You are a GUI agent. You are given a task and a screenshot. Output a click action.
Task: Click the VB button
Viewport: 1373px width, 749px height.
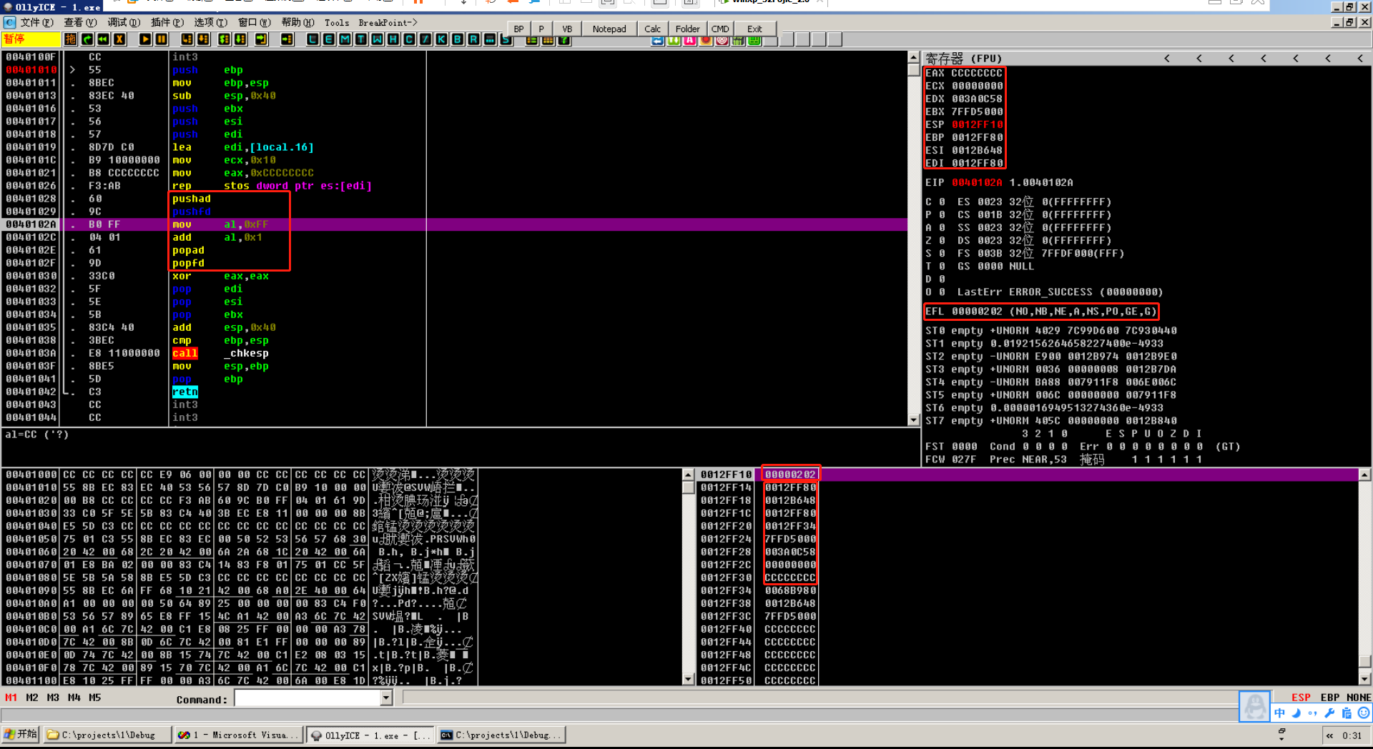[x=567, y=29]
